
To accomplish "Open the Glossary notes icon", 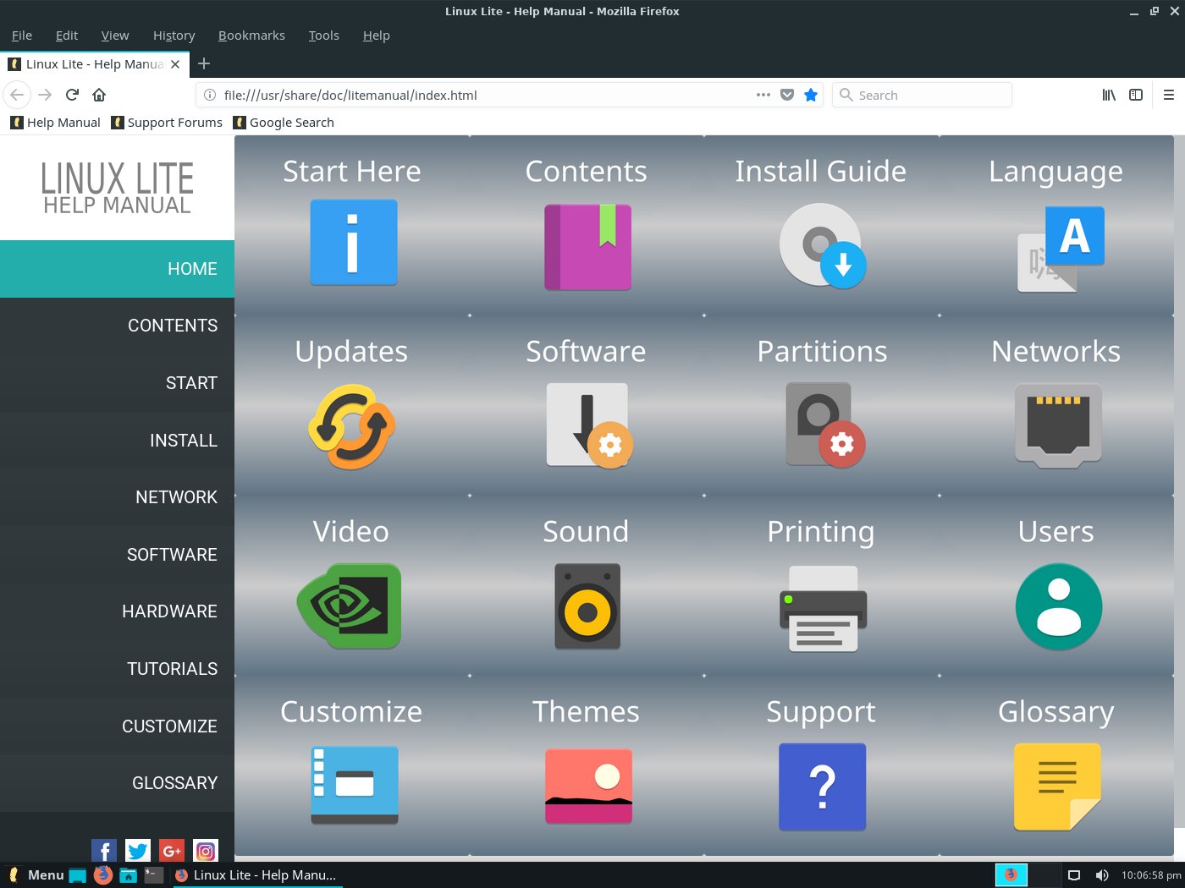I will pyautogui.click(x=1056, y=786).
